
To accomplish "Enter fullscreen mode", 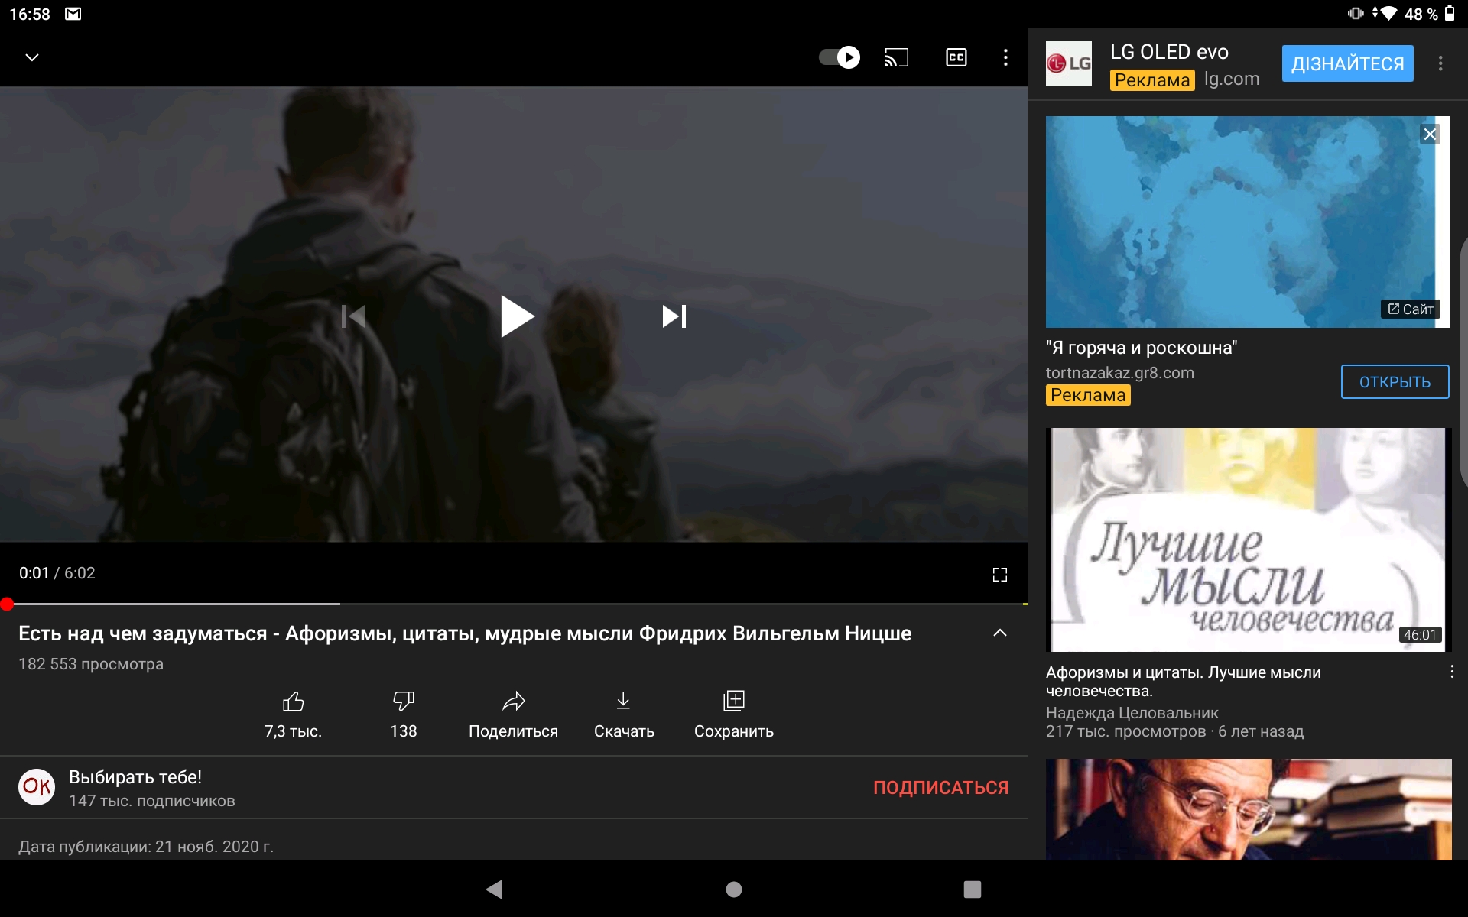I will tap(999, 575).
